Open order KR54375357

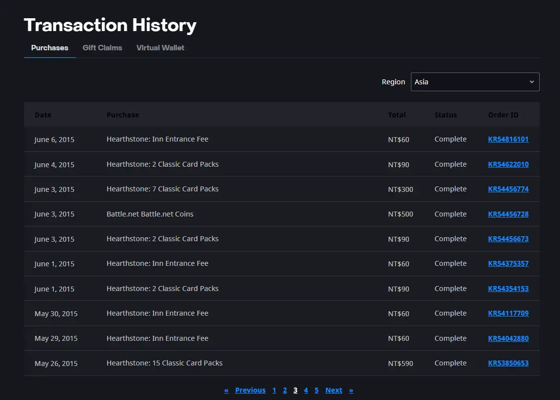point(508,263)
